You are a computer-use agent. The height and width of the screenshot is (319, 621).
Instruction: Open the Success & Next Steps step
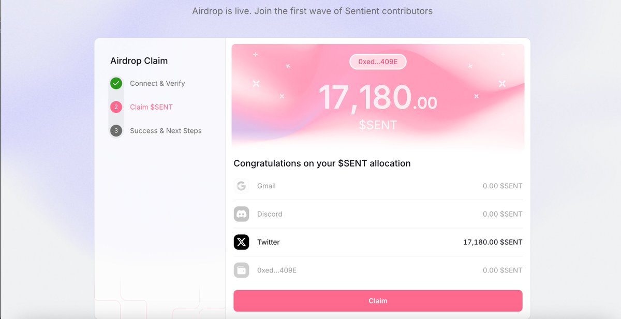tap(166, 131)
